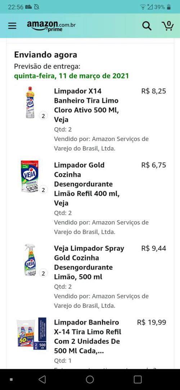This screenshot has height=390, width=180.
Task: Tap the Android back navigation button
Action: tap(42, 379)
